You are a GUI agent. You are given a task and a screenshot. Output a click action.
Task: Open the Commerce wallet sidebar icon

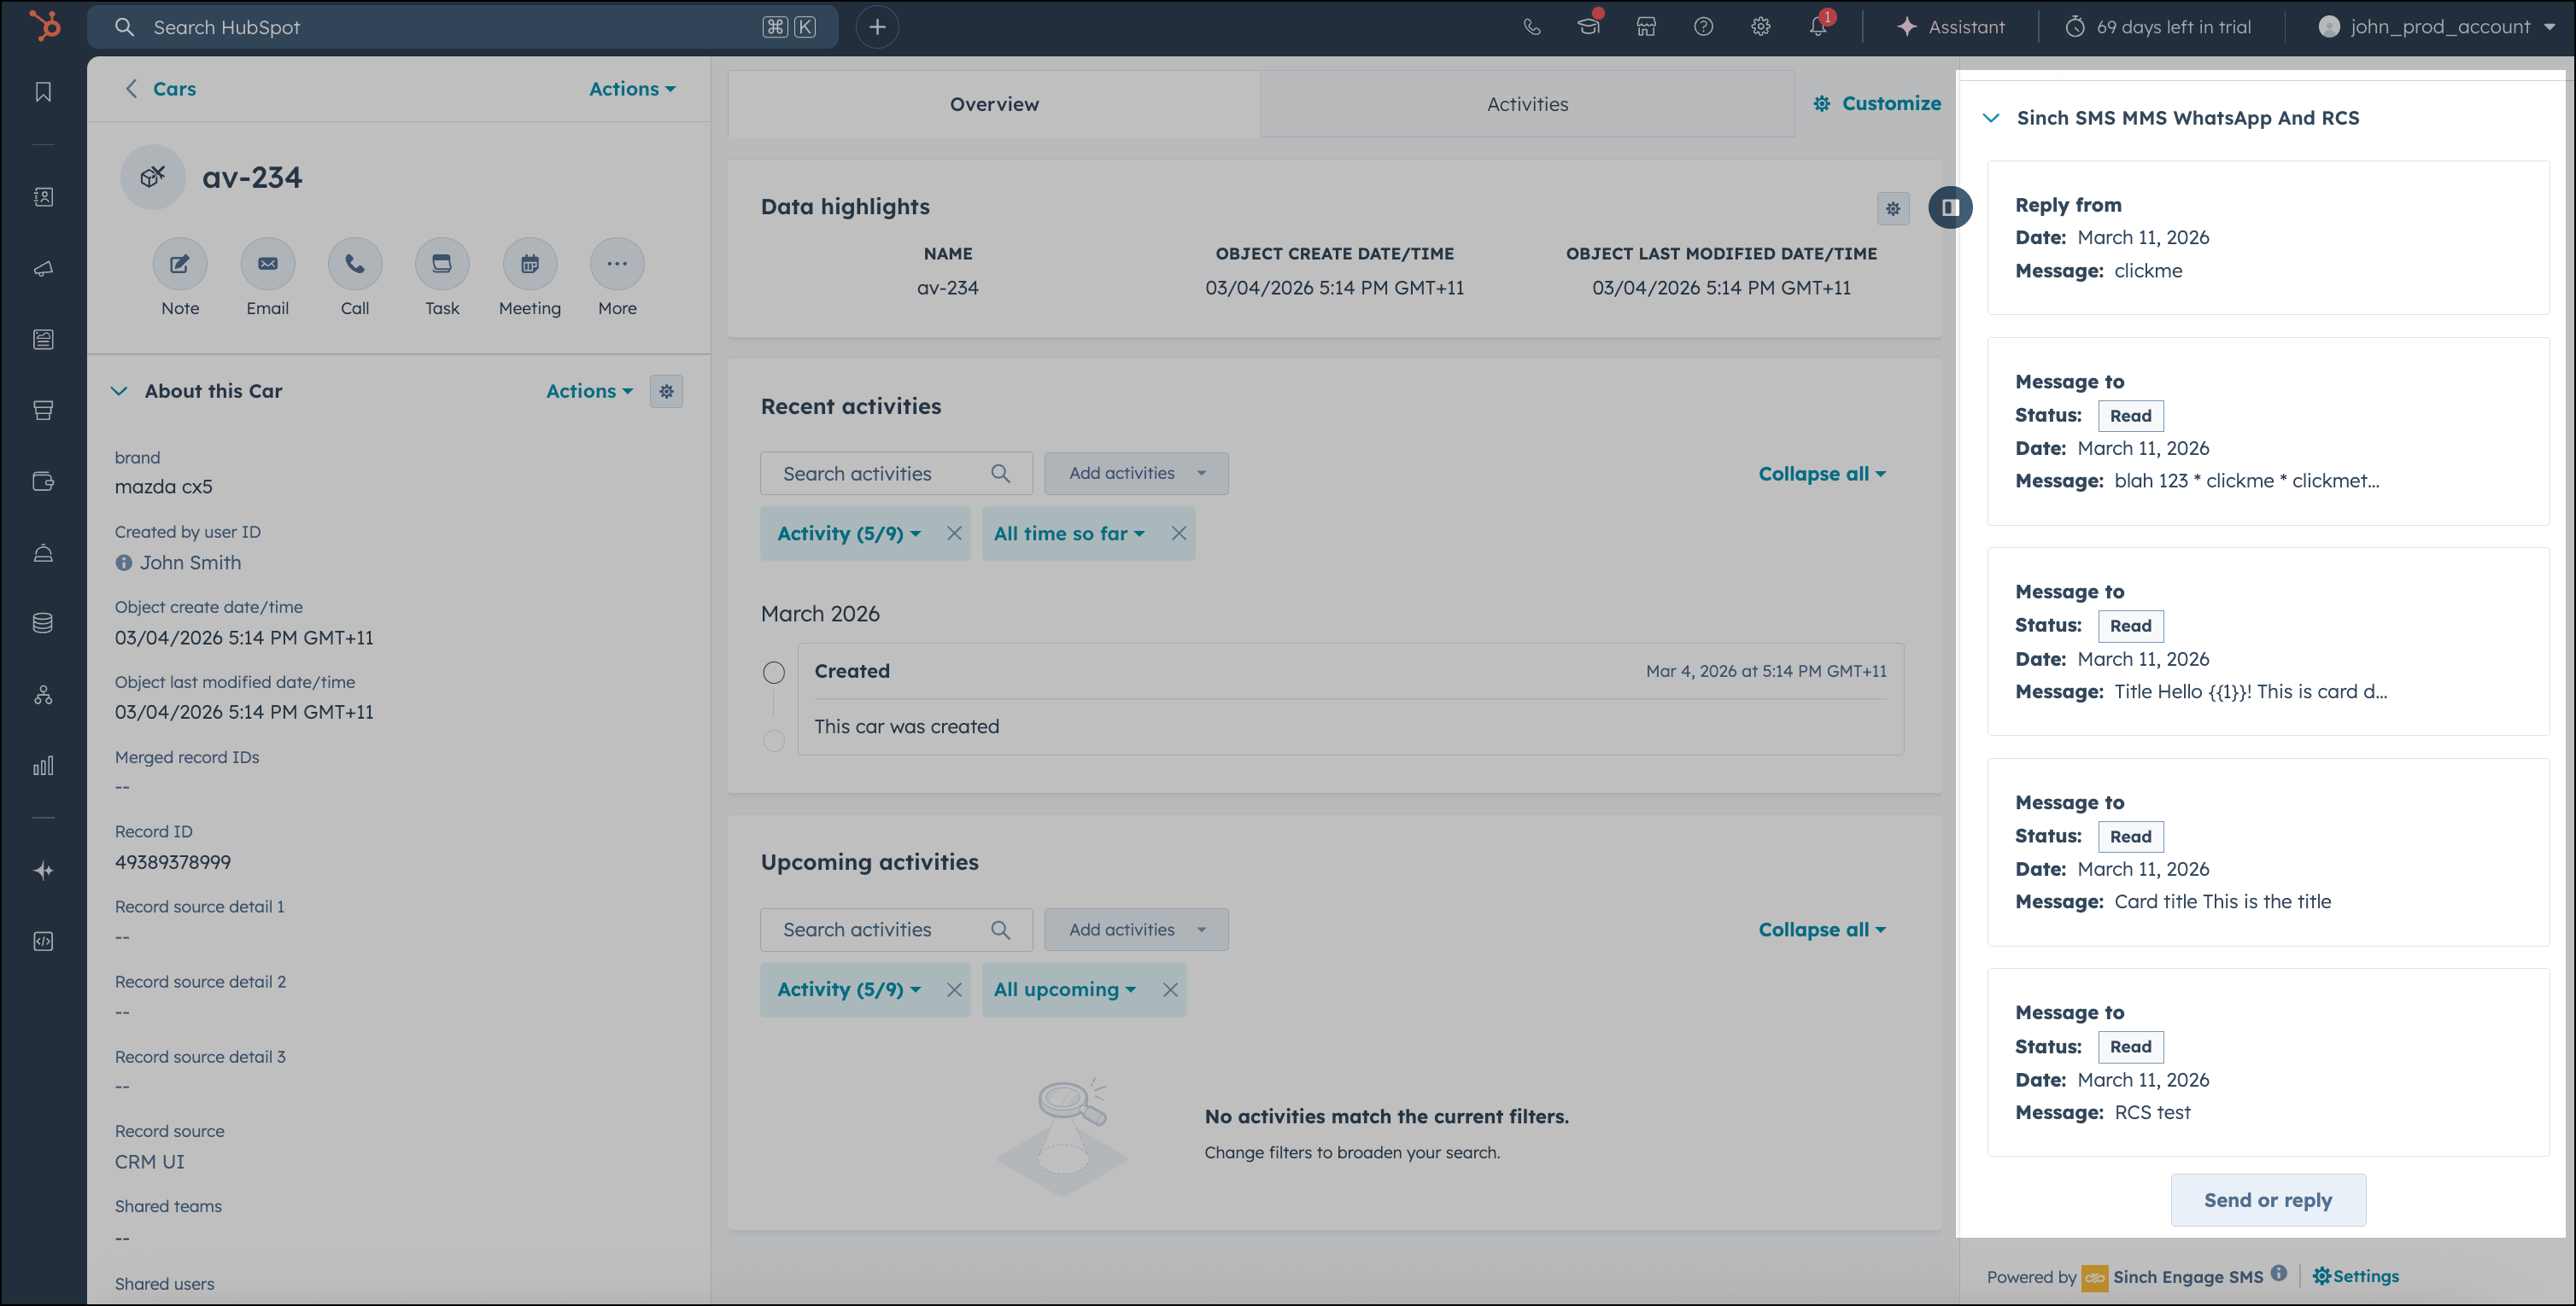coord(43,481)
